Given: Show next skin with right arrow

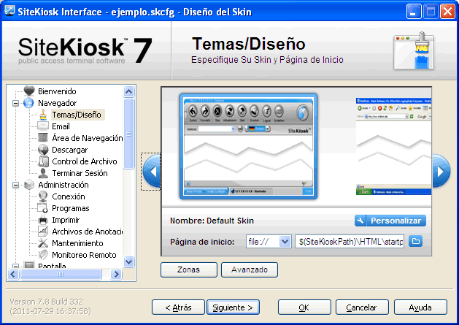Looking at the screenshot, I should [439, 172].
